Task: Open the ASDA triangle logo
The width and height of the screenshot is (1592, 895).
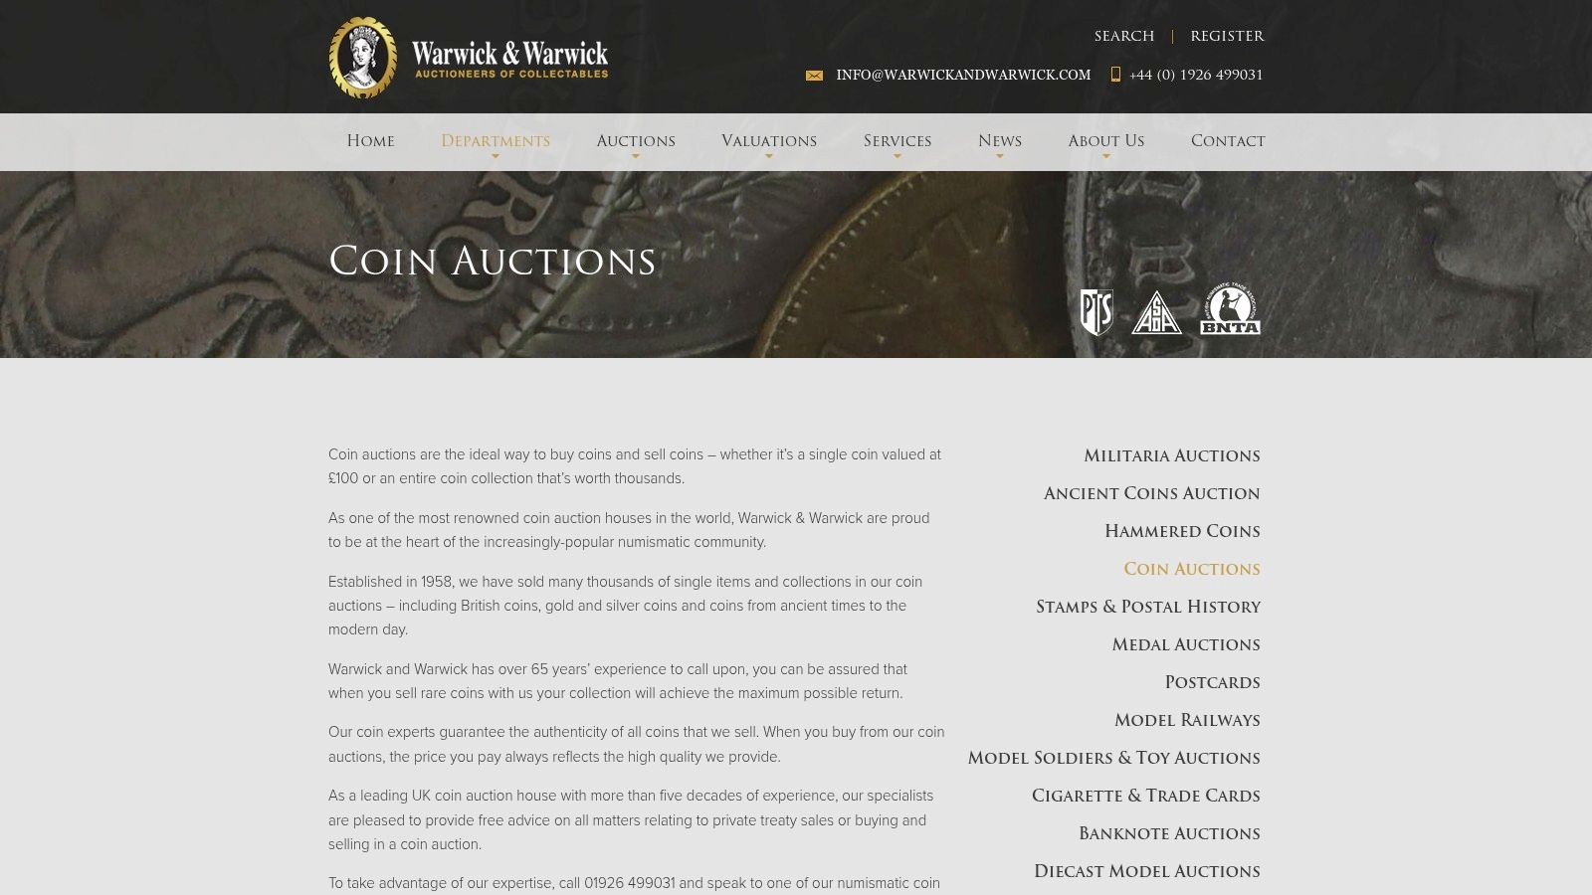Action: point(1156,312)
